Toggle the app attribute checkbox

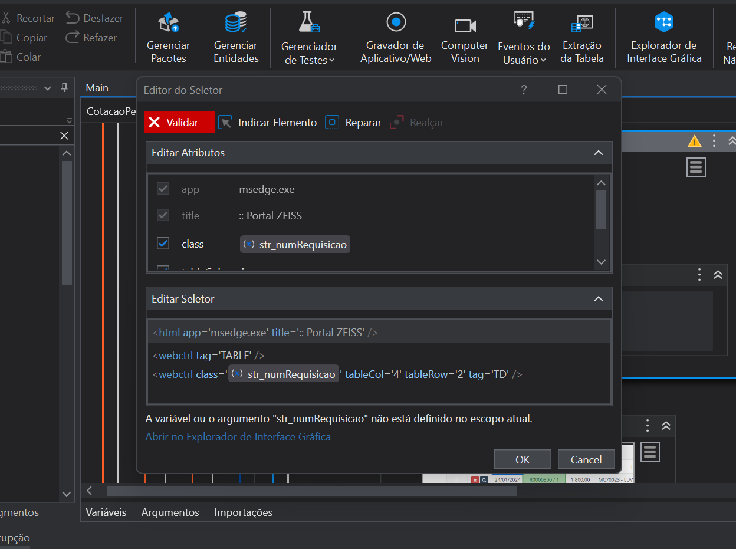point(163,189)
